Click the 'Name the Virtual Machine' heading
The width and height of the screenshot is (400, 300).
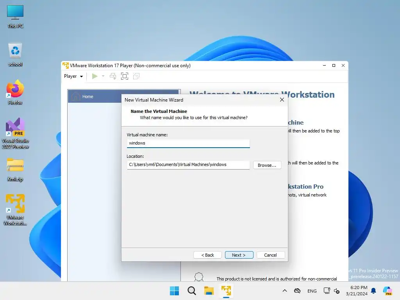[x=159, y=111]
